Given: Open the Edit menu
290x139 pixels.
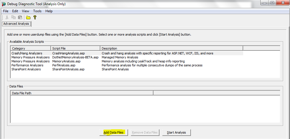Looking at the screenshot, I should (x=15, y=11).
